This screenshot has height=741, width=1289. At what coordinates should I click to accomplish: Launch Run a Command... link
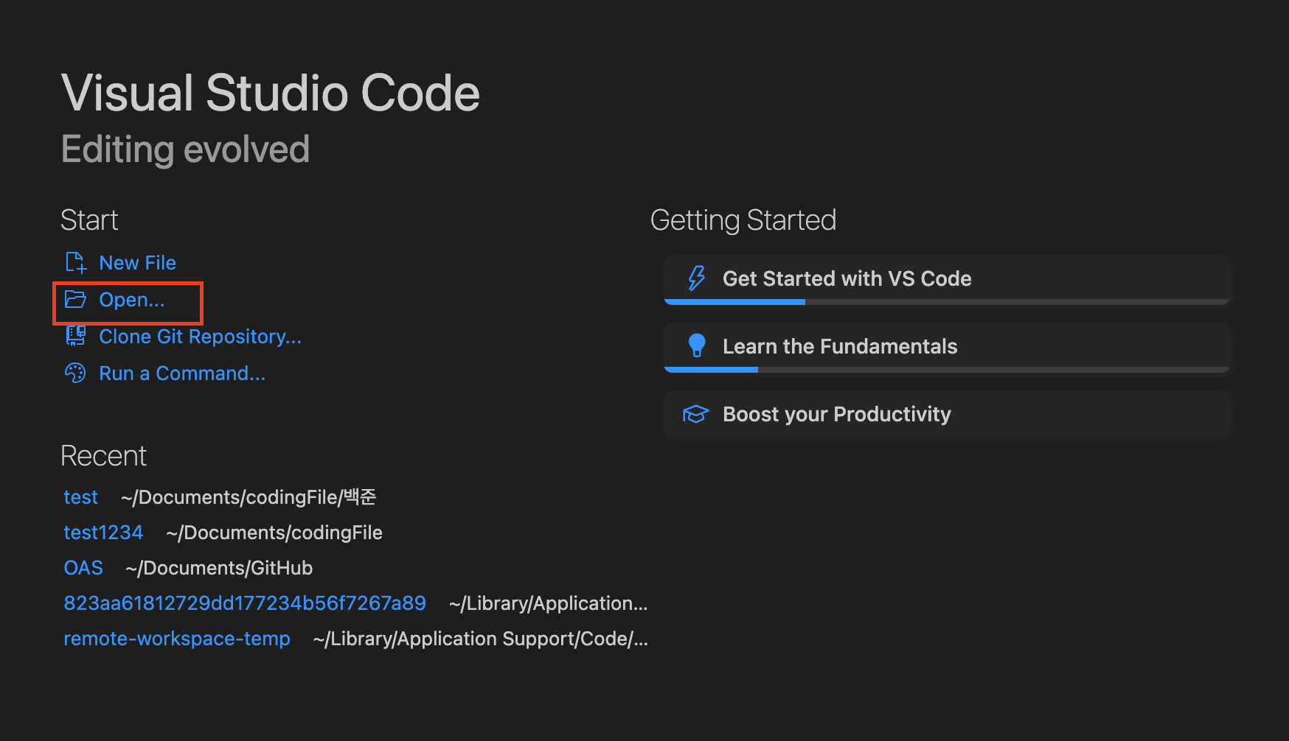[x=182, y=373]
